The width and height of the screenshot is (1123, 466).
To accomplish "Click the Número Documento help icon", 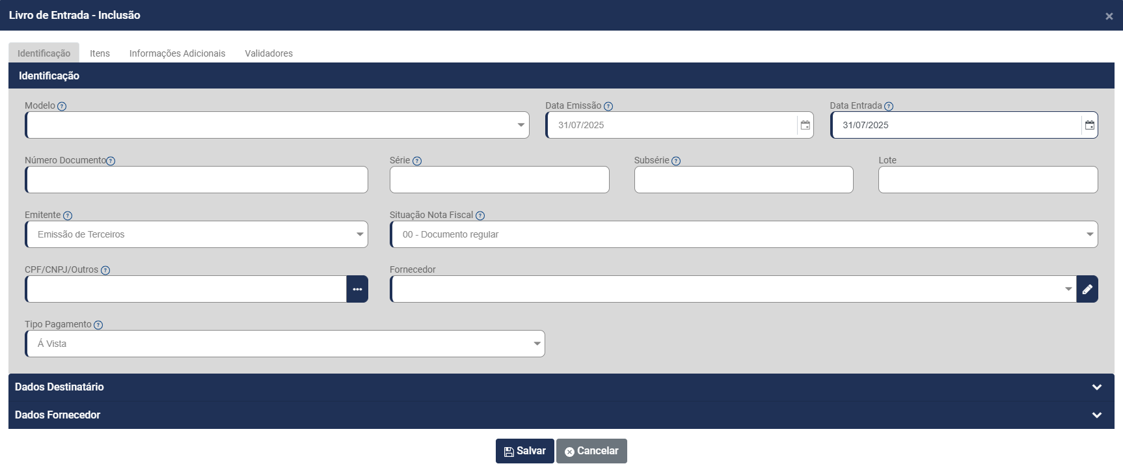I will 111,161.
